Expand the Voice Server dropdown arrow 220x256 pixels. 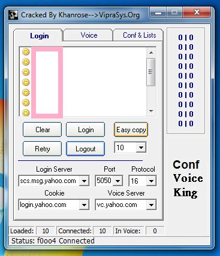point(151,205)
